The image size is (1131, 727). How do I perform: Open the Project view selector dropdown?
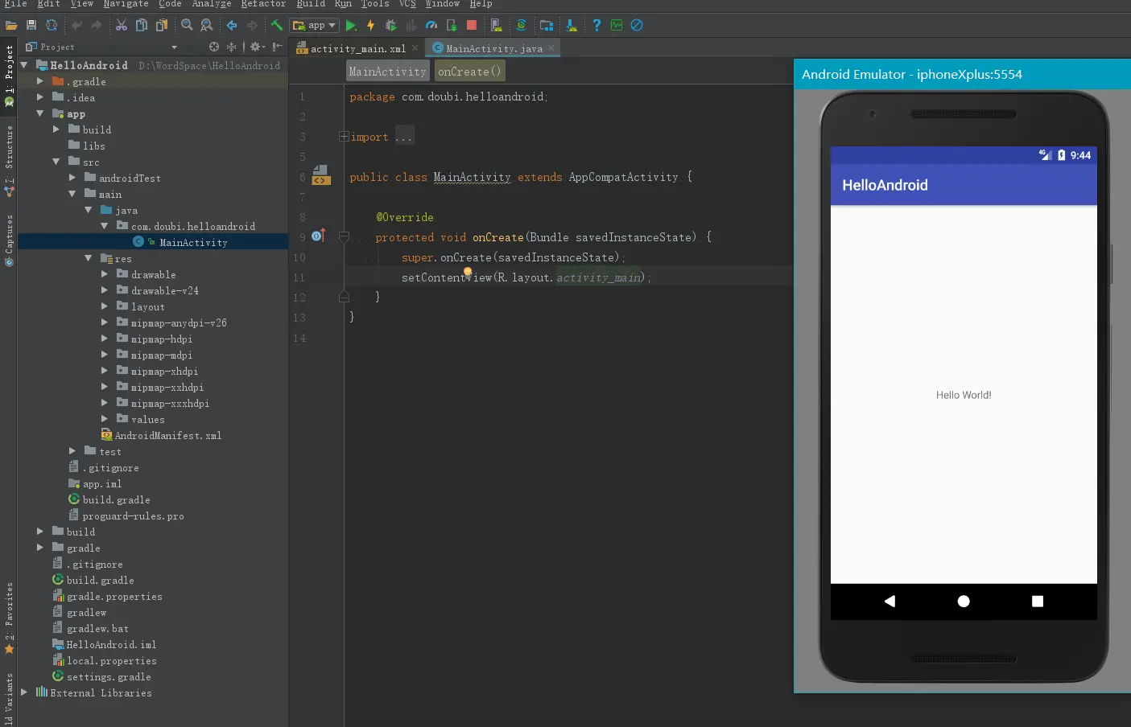coord(174,47)
